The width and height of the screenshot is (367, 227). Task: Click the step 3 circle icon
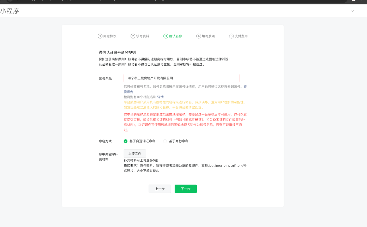[x=166, y=36]
